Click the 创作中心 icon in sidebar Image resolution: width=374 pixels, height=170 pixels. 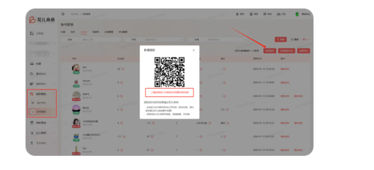tap(32, 84)
